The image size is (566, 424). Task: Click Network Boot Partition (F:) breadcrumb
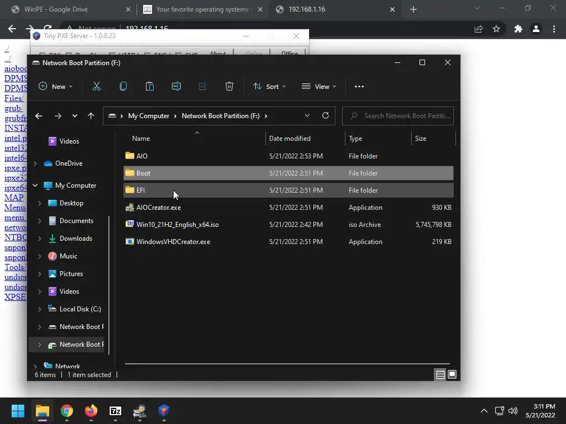click(221, 116)
